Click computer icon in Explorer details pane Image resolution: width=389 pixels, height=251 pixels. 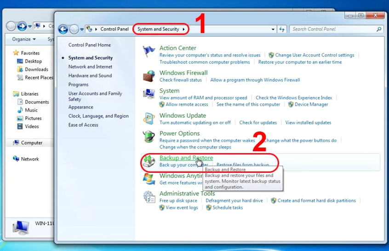(21, 227)
